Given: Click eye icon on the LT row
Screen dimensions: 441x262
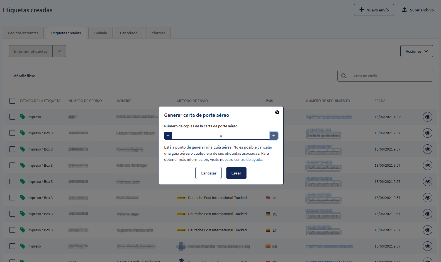Looking at the screenshot, I should [x=428, y=230].
